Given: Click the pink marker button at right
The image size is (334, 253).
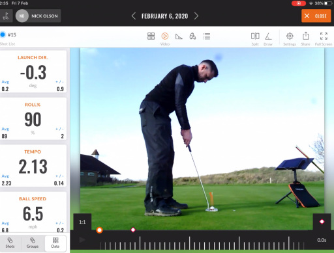Looking at the screenshot, I should [x=322, y=222].
